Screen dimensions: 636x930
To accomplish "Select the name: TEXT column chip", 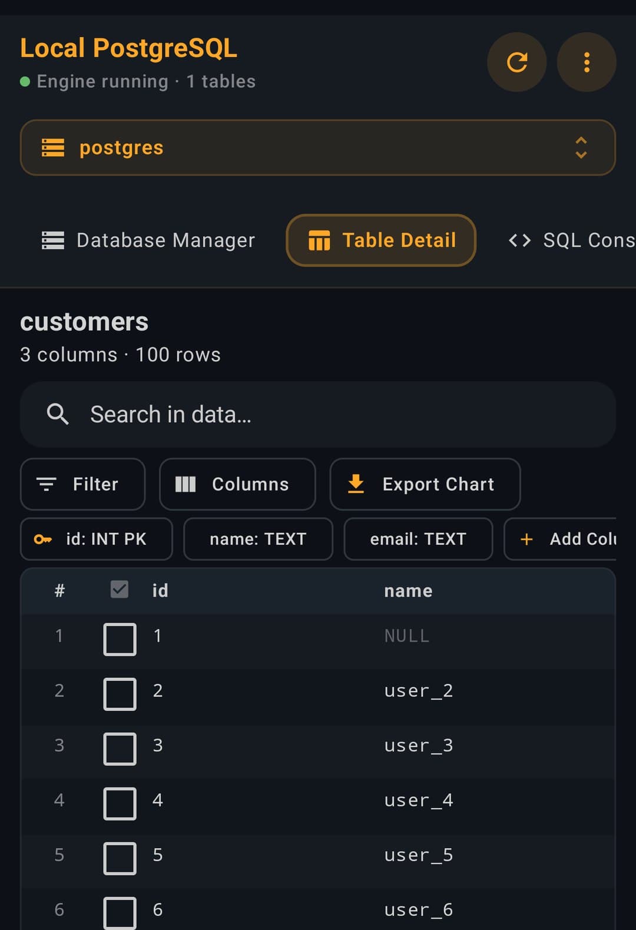I will 258,539.
